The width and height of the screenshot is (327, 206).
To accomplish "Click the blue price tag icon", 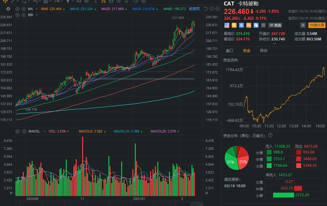I will click(x=256, y=25).
